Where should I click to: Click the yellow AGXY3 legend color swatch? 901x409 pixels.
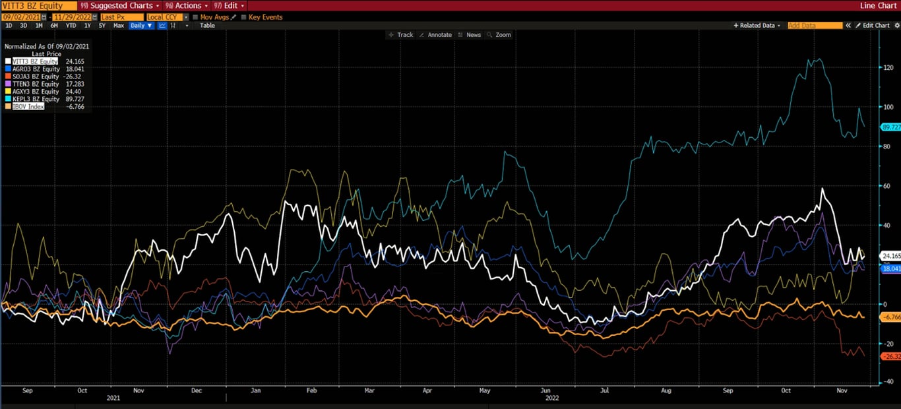pos(8,92)
